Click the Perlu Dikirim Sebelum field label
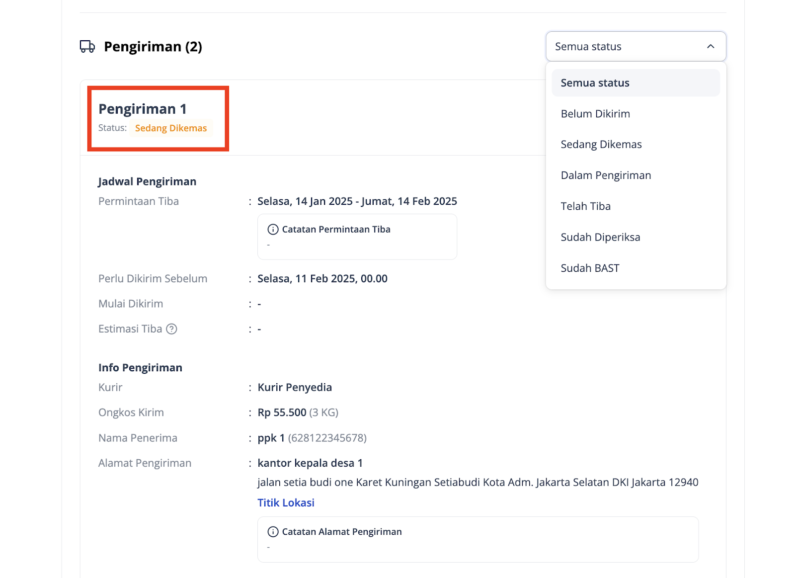795x578 pixels. [x=153, y=279]
